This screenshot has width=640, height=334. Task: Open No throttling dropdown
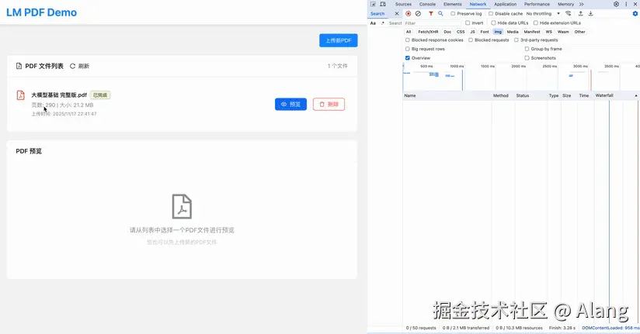(543, 13)
